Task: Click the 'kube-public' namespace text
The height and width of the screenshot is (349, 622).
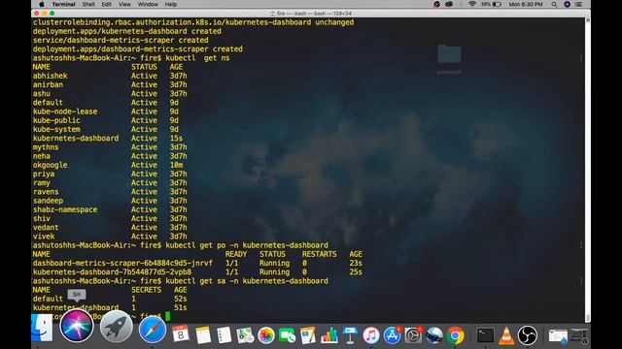Action: [x=56, y=120]
